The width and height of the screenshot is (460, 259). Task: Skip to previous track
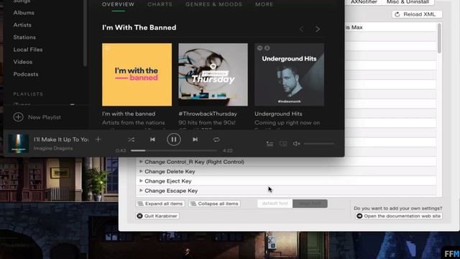point(152,140)
